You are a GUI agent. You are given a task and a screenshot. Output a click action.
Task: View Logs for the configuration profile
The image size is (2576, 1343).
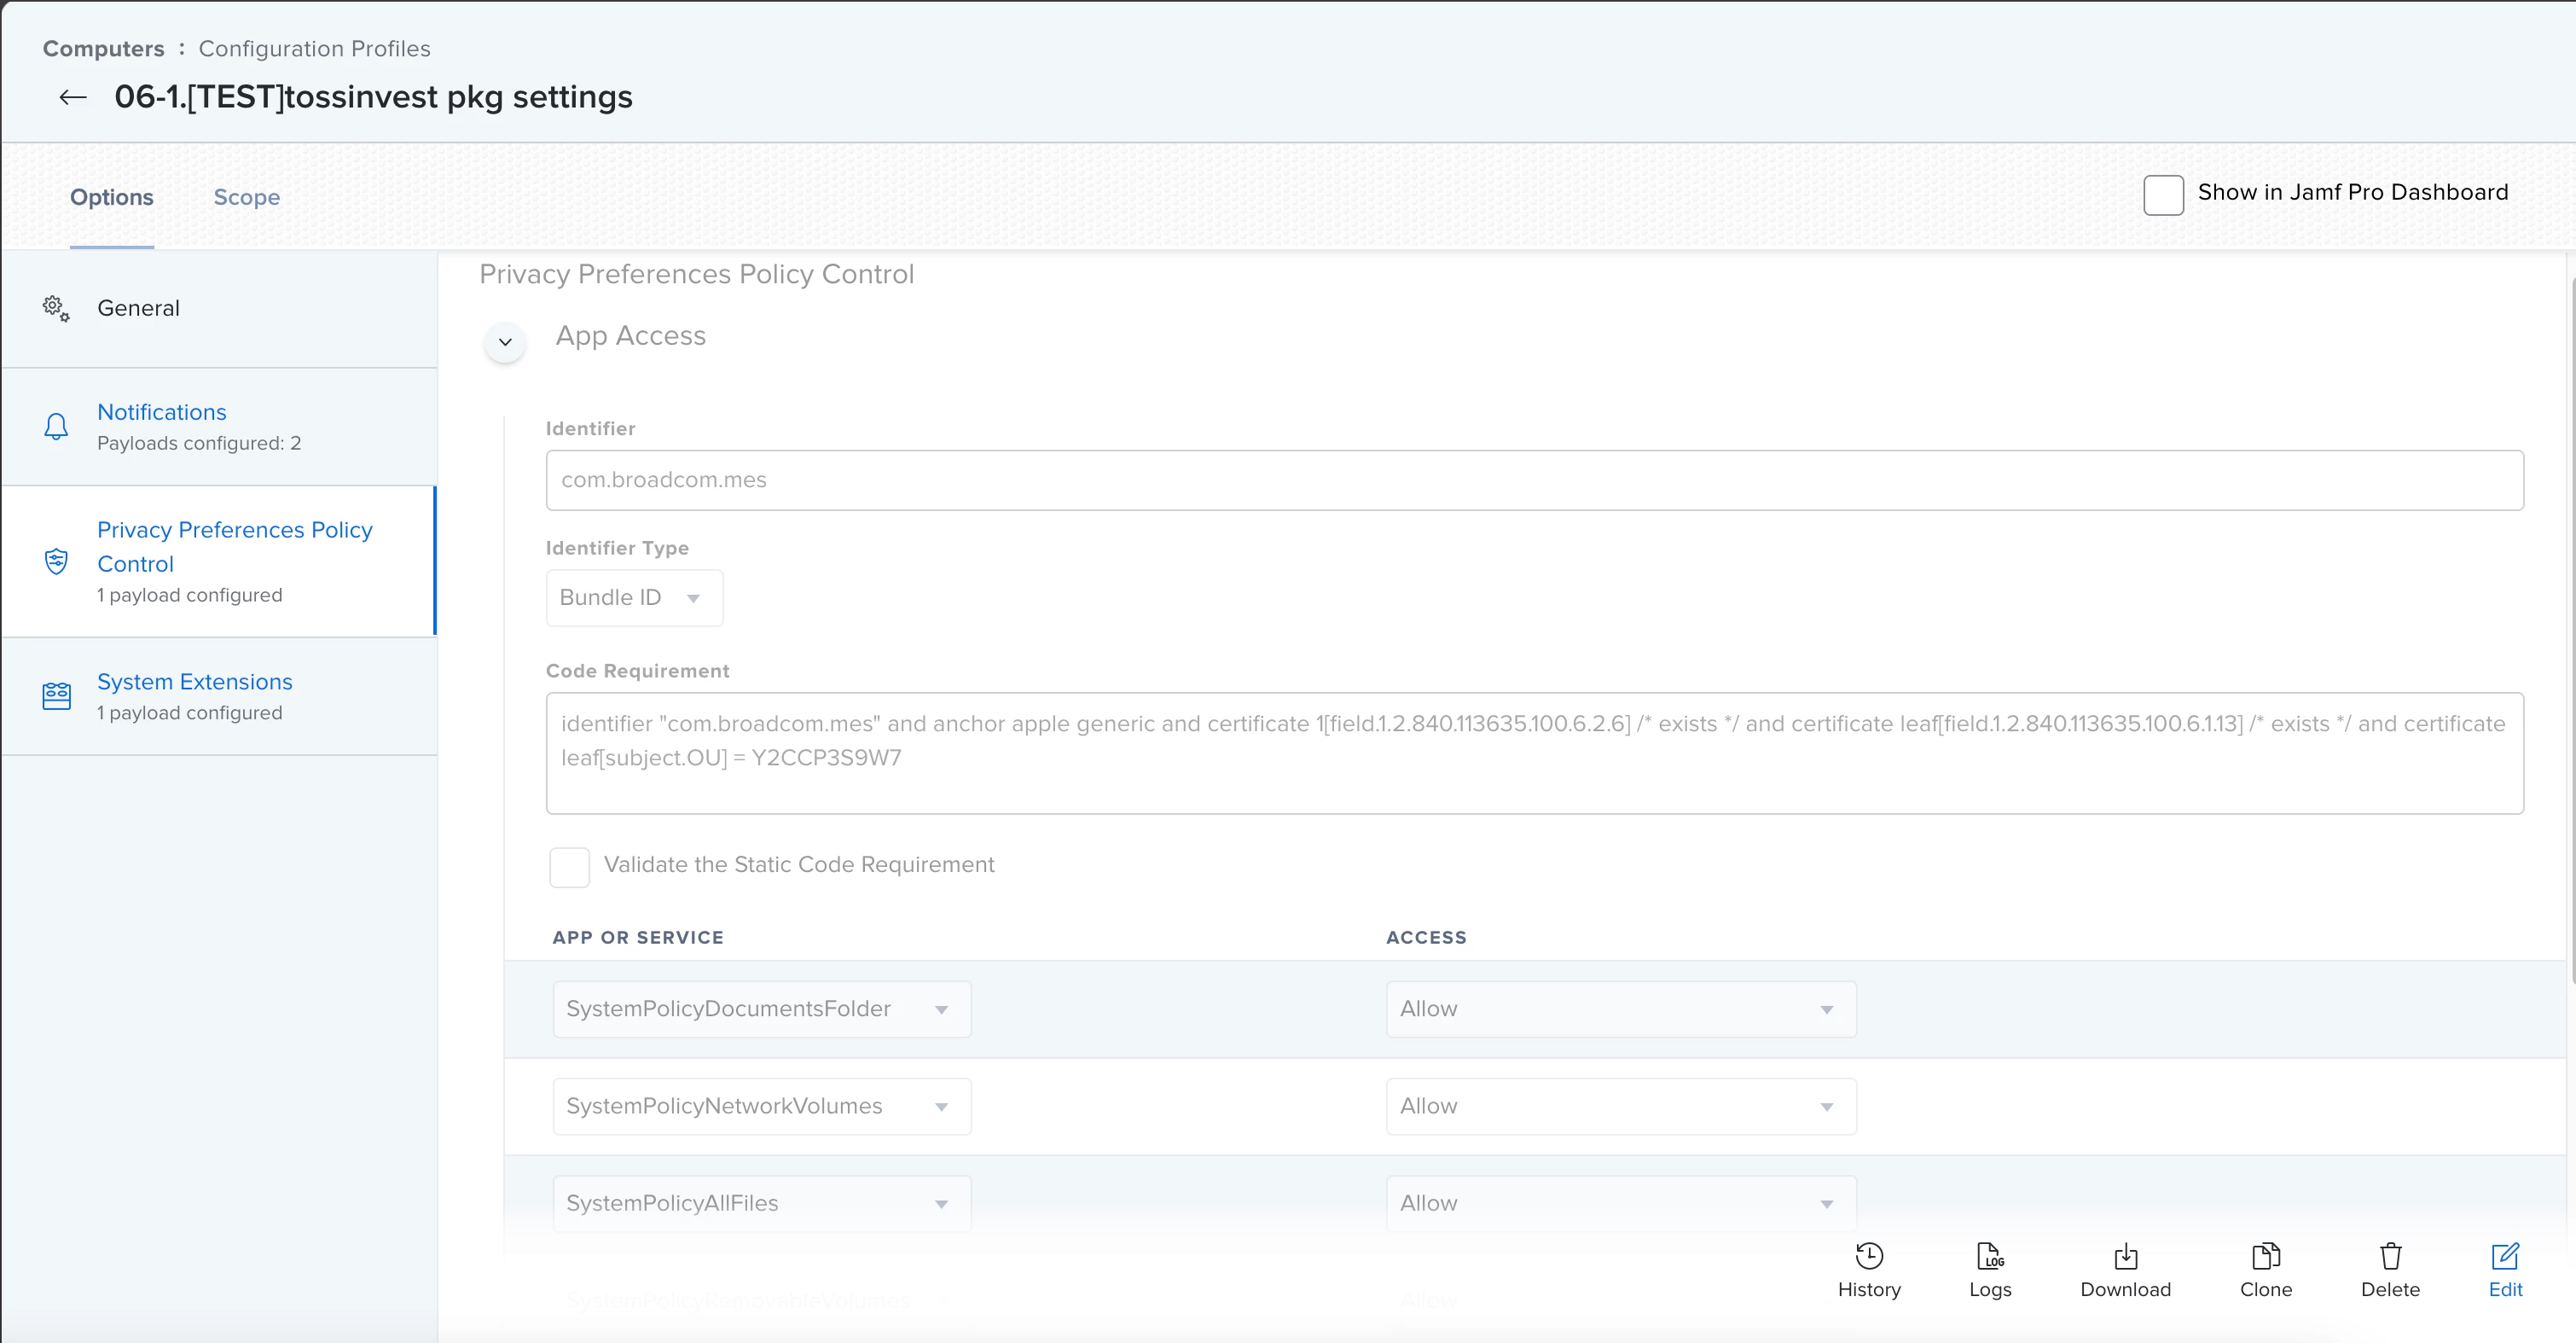coord(1989,1270)
